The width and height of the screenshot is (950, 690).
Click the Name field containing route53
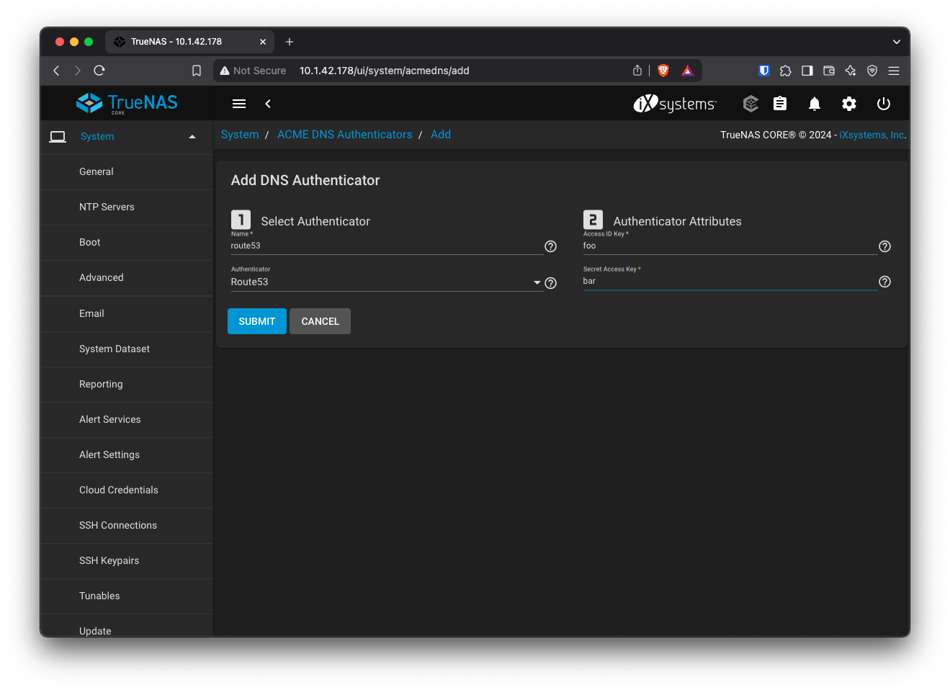[386, 246]
